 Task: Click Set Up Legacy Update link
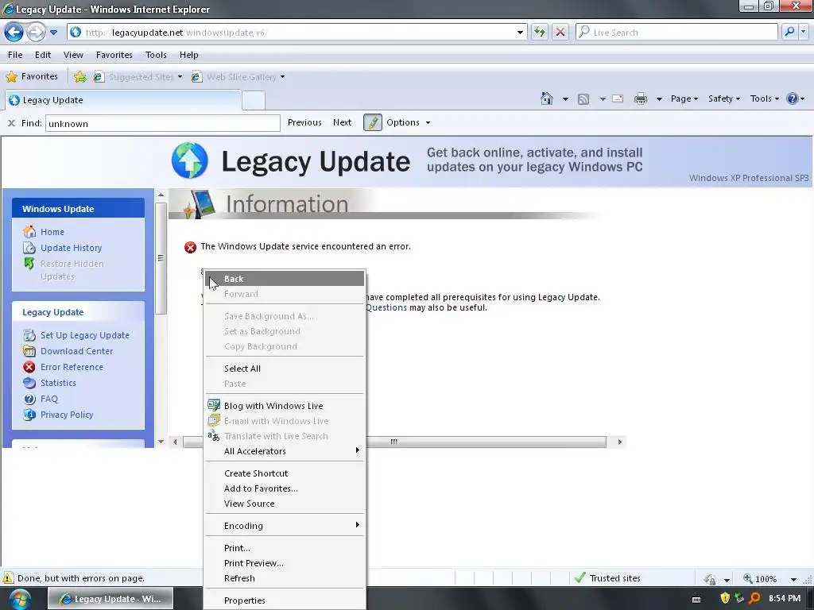[x=84, y=335]
